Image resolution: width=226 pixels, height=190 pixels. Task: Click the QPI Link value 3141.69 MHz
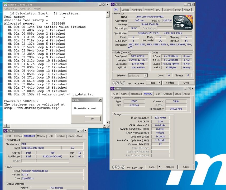(x=138, y=67)
